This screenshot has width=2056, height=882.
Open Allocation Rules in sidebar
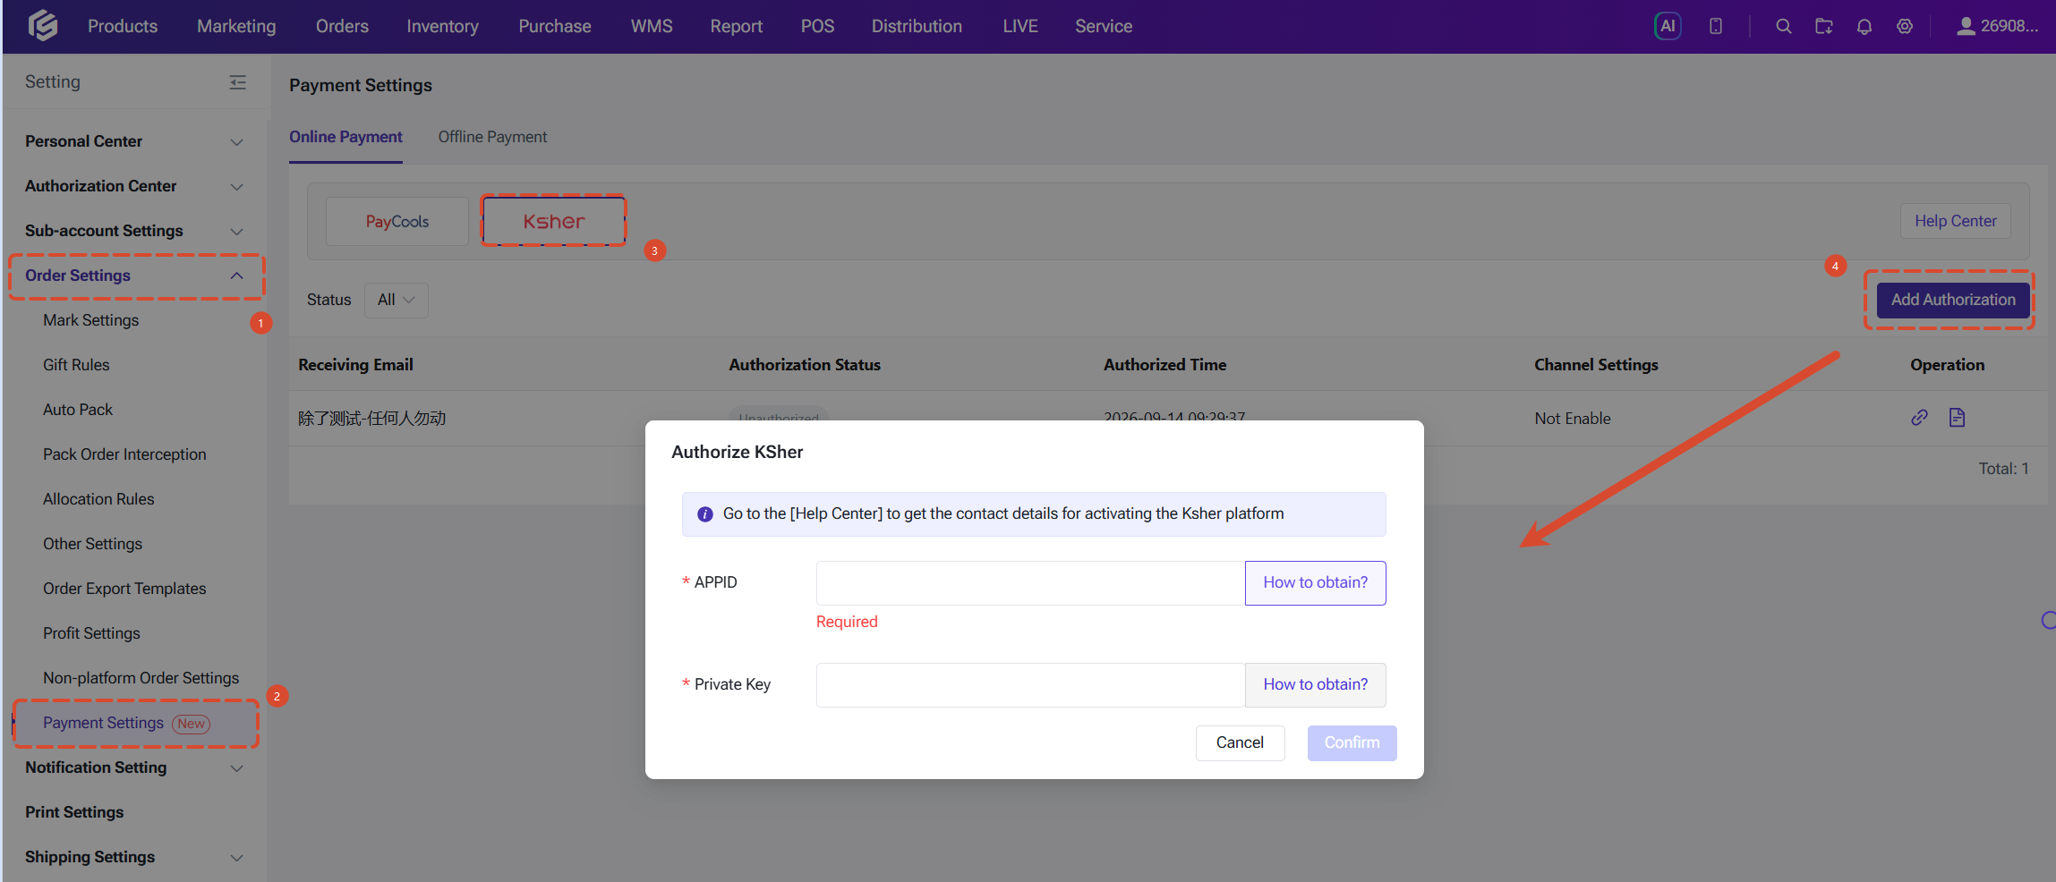point(98,499)
